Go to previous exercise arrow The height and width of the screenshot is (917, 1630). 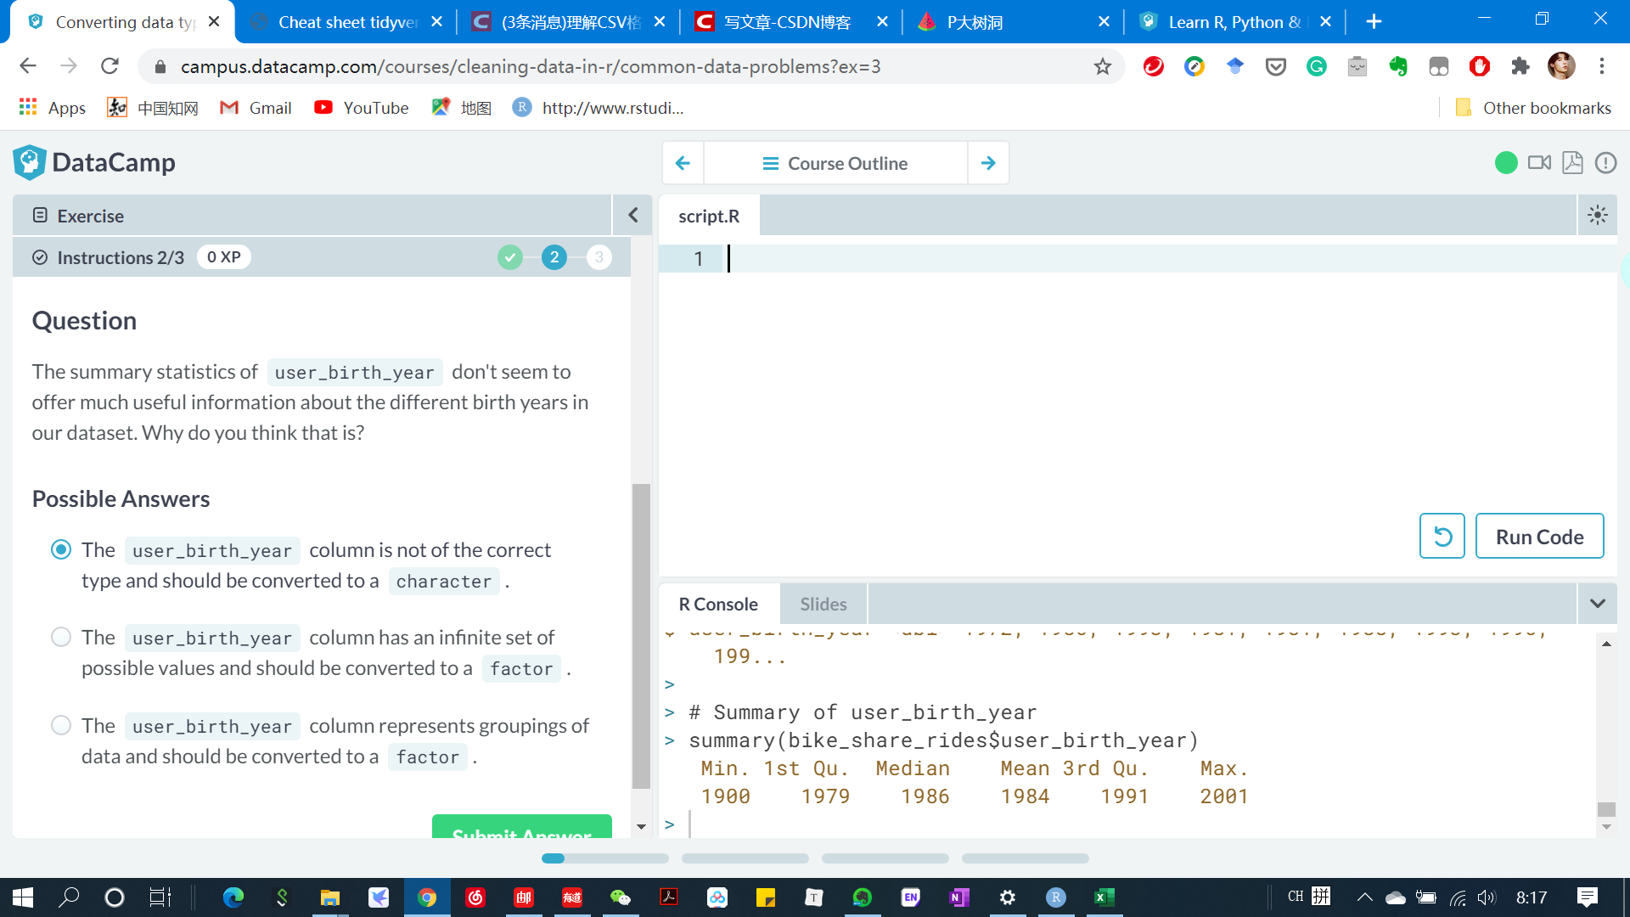(683, 163)
